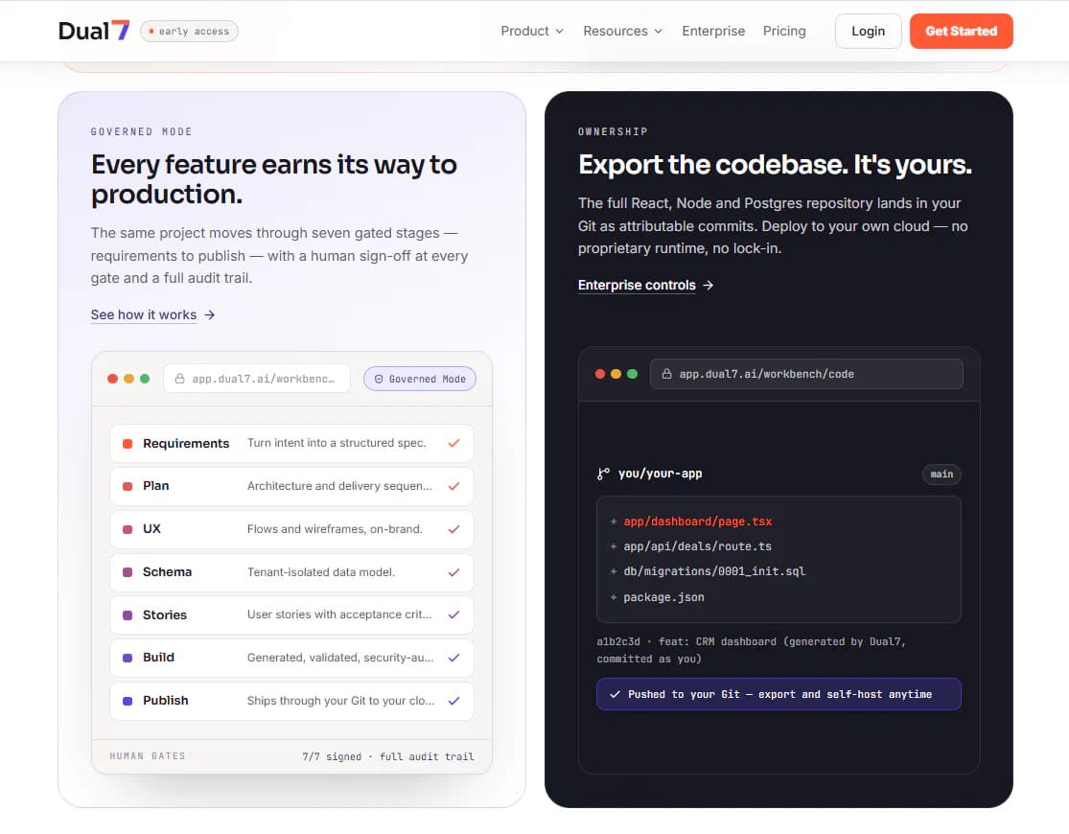1069x834 pixels.
Task: Click the checkmark in the Pushed to your Git banner
Action: click(615, 694)
